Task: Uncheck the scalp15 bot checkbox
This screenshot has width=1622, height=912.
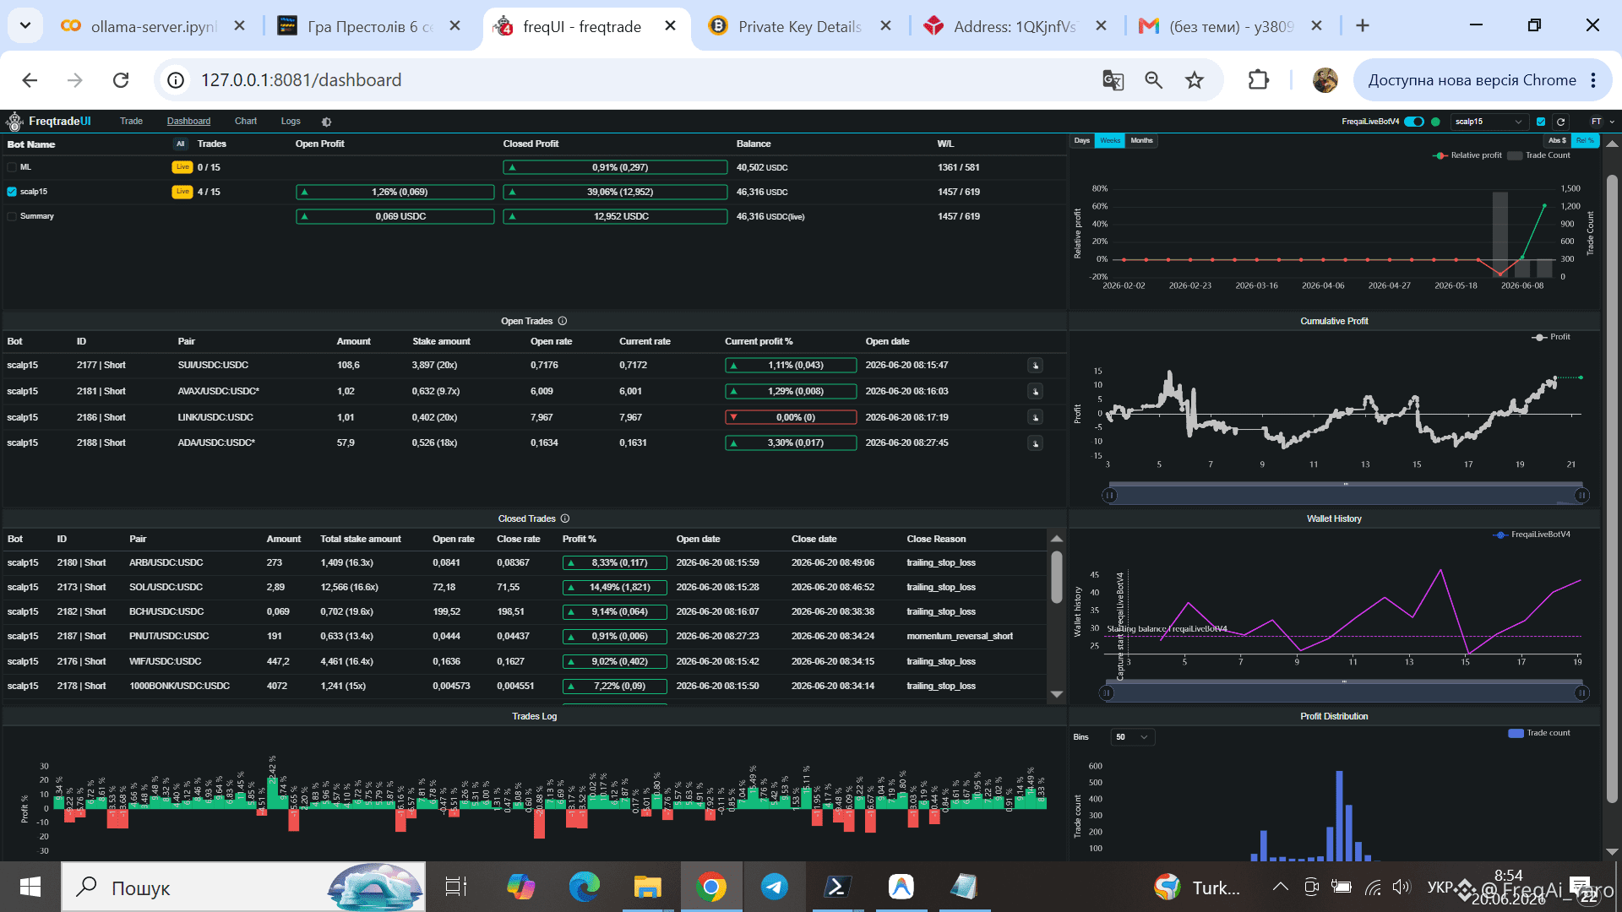Action: pyautogui.click(x=12, y=192)
